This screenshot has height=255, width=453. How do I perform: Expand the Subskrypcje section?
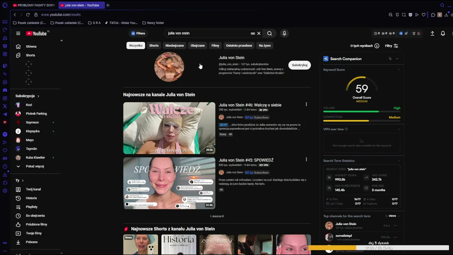point(27,96)
